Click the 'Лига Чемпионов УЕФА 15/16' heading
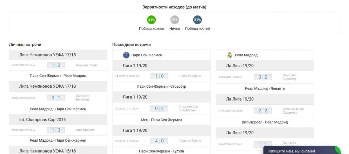This screenshot has width=349, height=154. [x=48, y=151]
